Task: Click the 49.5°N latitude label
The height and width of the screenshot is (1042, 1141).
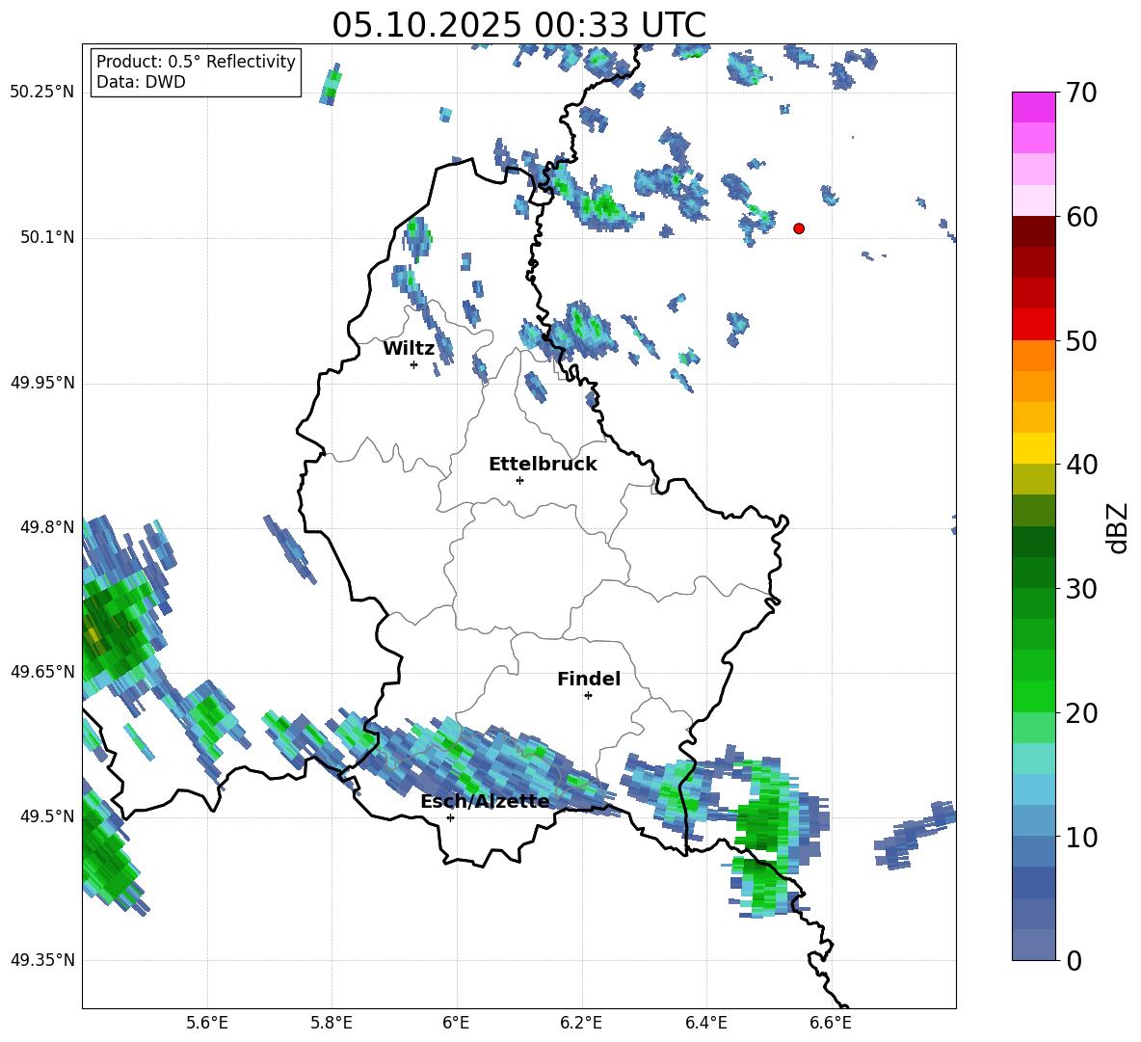Action: point(47,816)
